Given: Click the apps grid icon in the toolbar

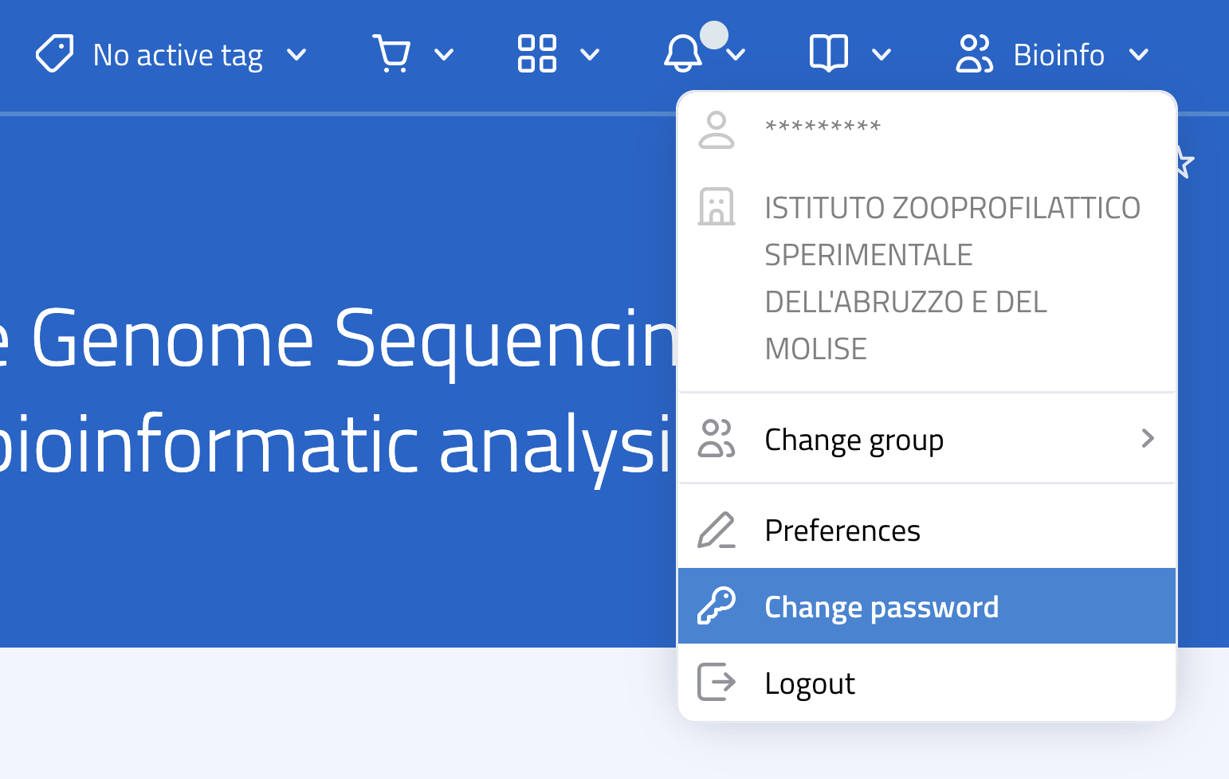Looking at the screenshot, I should click(536, 53).
